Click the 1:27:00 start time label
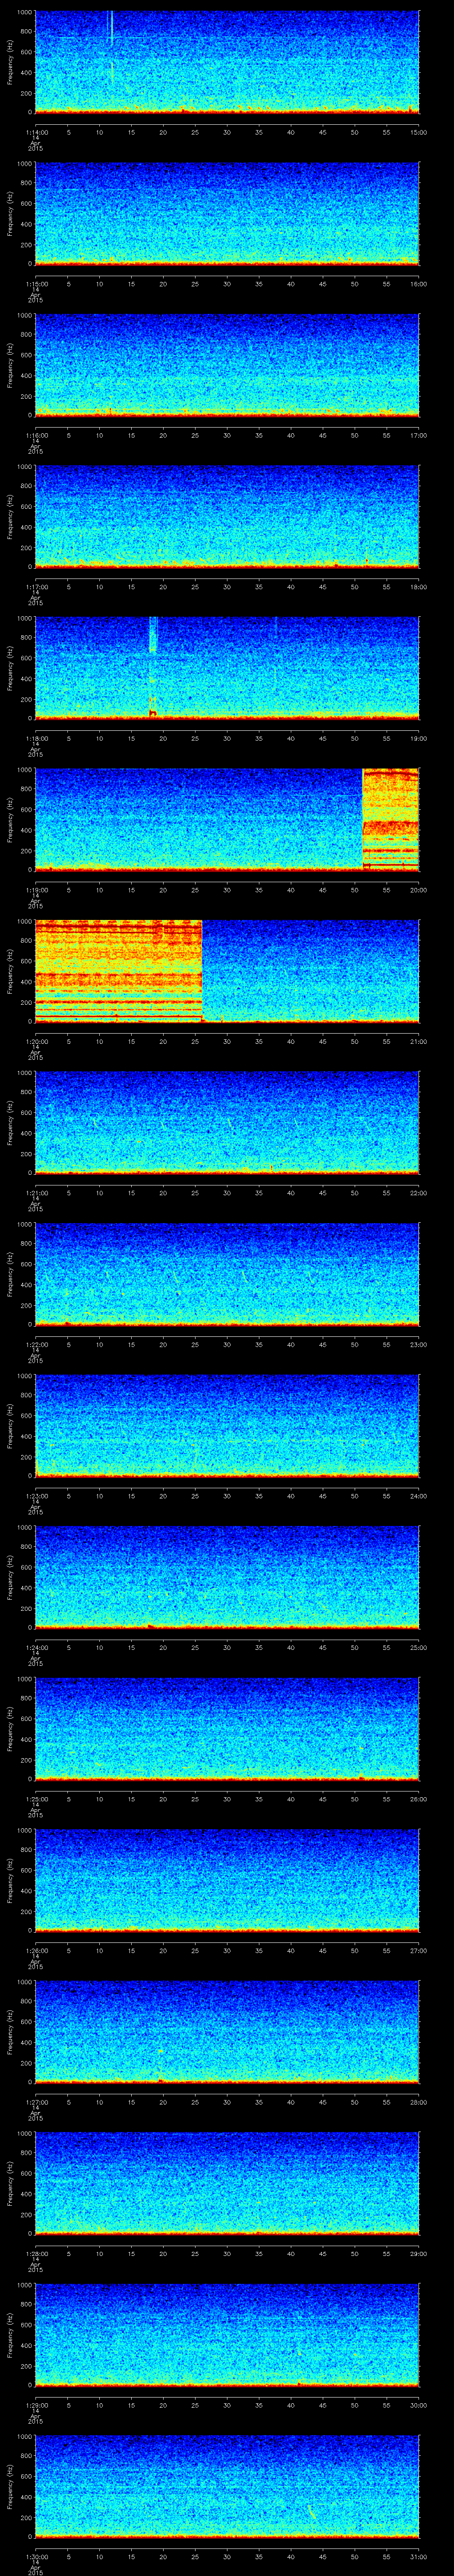454x2576 pixels. [36, 2102]
